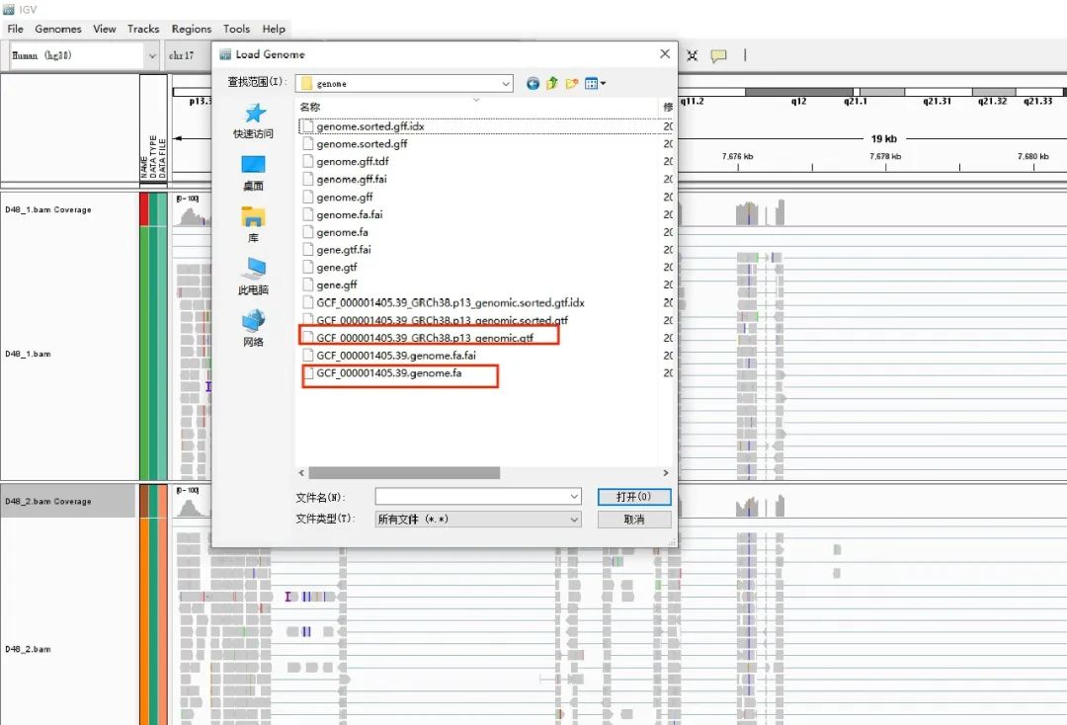Click q21.31 band on chromosome ideogram
The width and height of the screenshot is (1067, 725).
[938, 92]
